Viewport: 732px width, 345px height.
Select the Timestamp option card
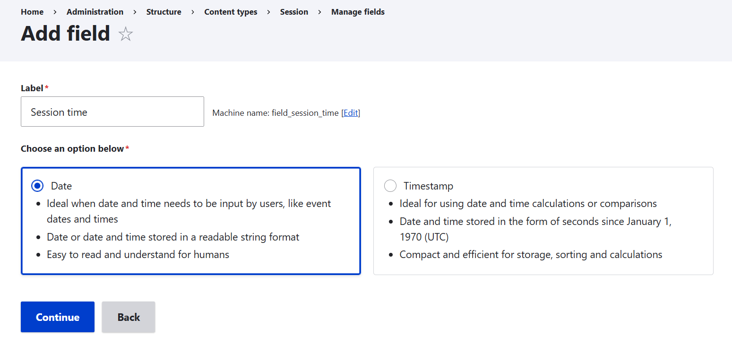[x=543, y=221]
